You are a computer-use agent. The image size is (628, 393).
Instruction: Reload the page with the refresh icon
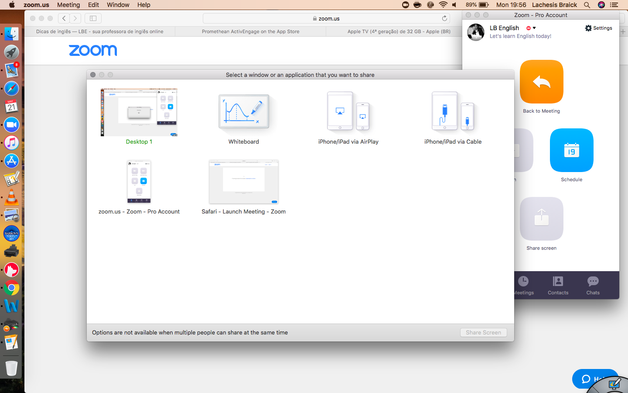[x=444, y=18]
